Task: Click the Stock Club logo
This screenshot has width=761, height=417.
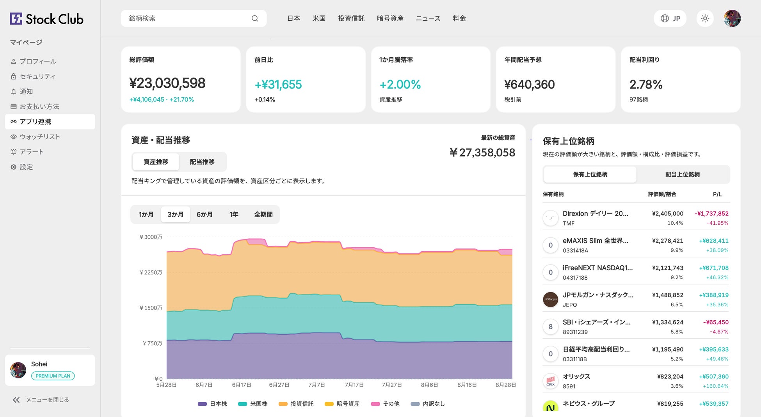Action: click(x=46, y=19)
